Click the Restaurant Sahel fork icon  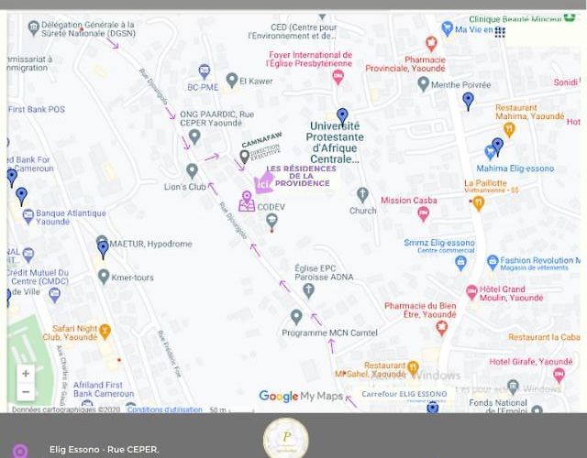click(413, 368)
